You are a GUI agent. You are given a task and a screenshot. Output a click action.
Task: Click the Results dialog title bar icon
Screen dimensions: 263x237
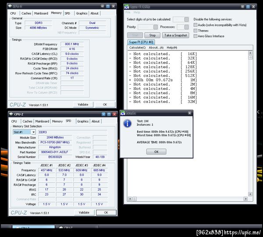123,113
